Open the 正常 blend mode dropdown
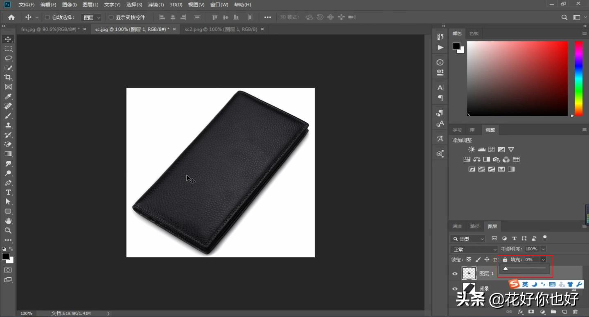589x317 pixels. pos(474,249)
